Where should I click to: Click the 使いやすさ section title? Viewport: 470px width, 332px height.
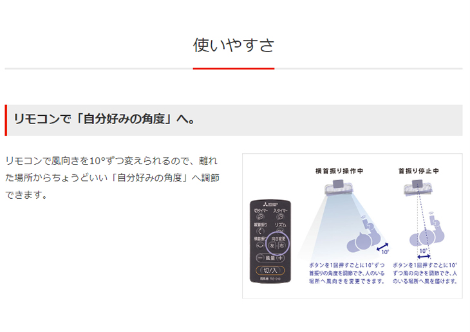pos(234,45)
